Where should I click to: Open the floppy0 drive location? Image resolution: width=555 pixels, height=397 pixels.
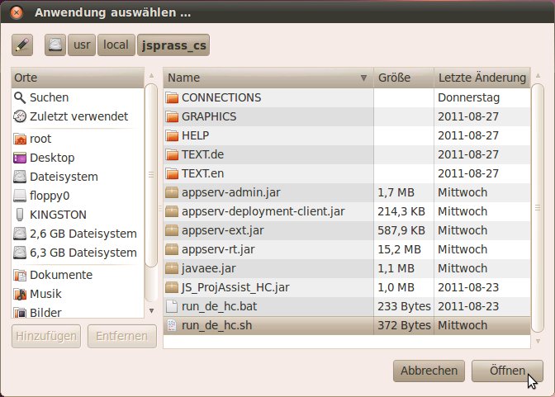coord(51,196)
